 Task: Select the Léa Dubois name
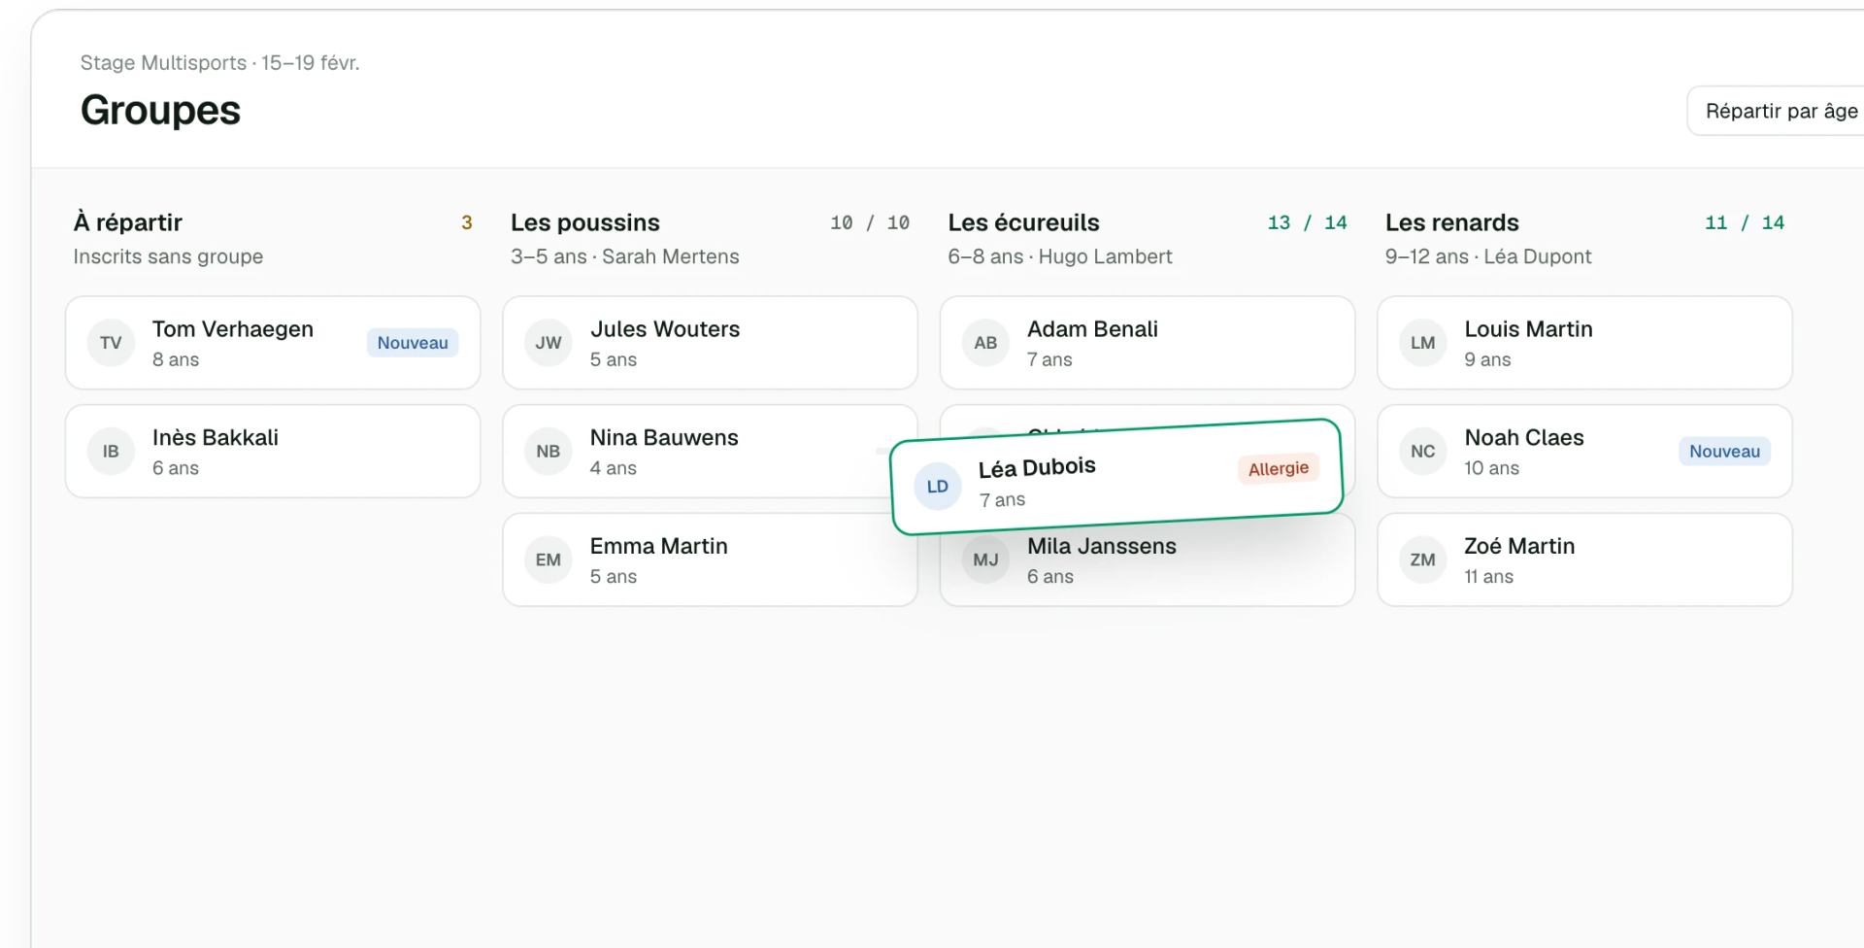1037,467
